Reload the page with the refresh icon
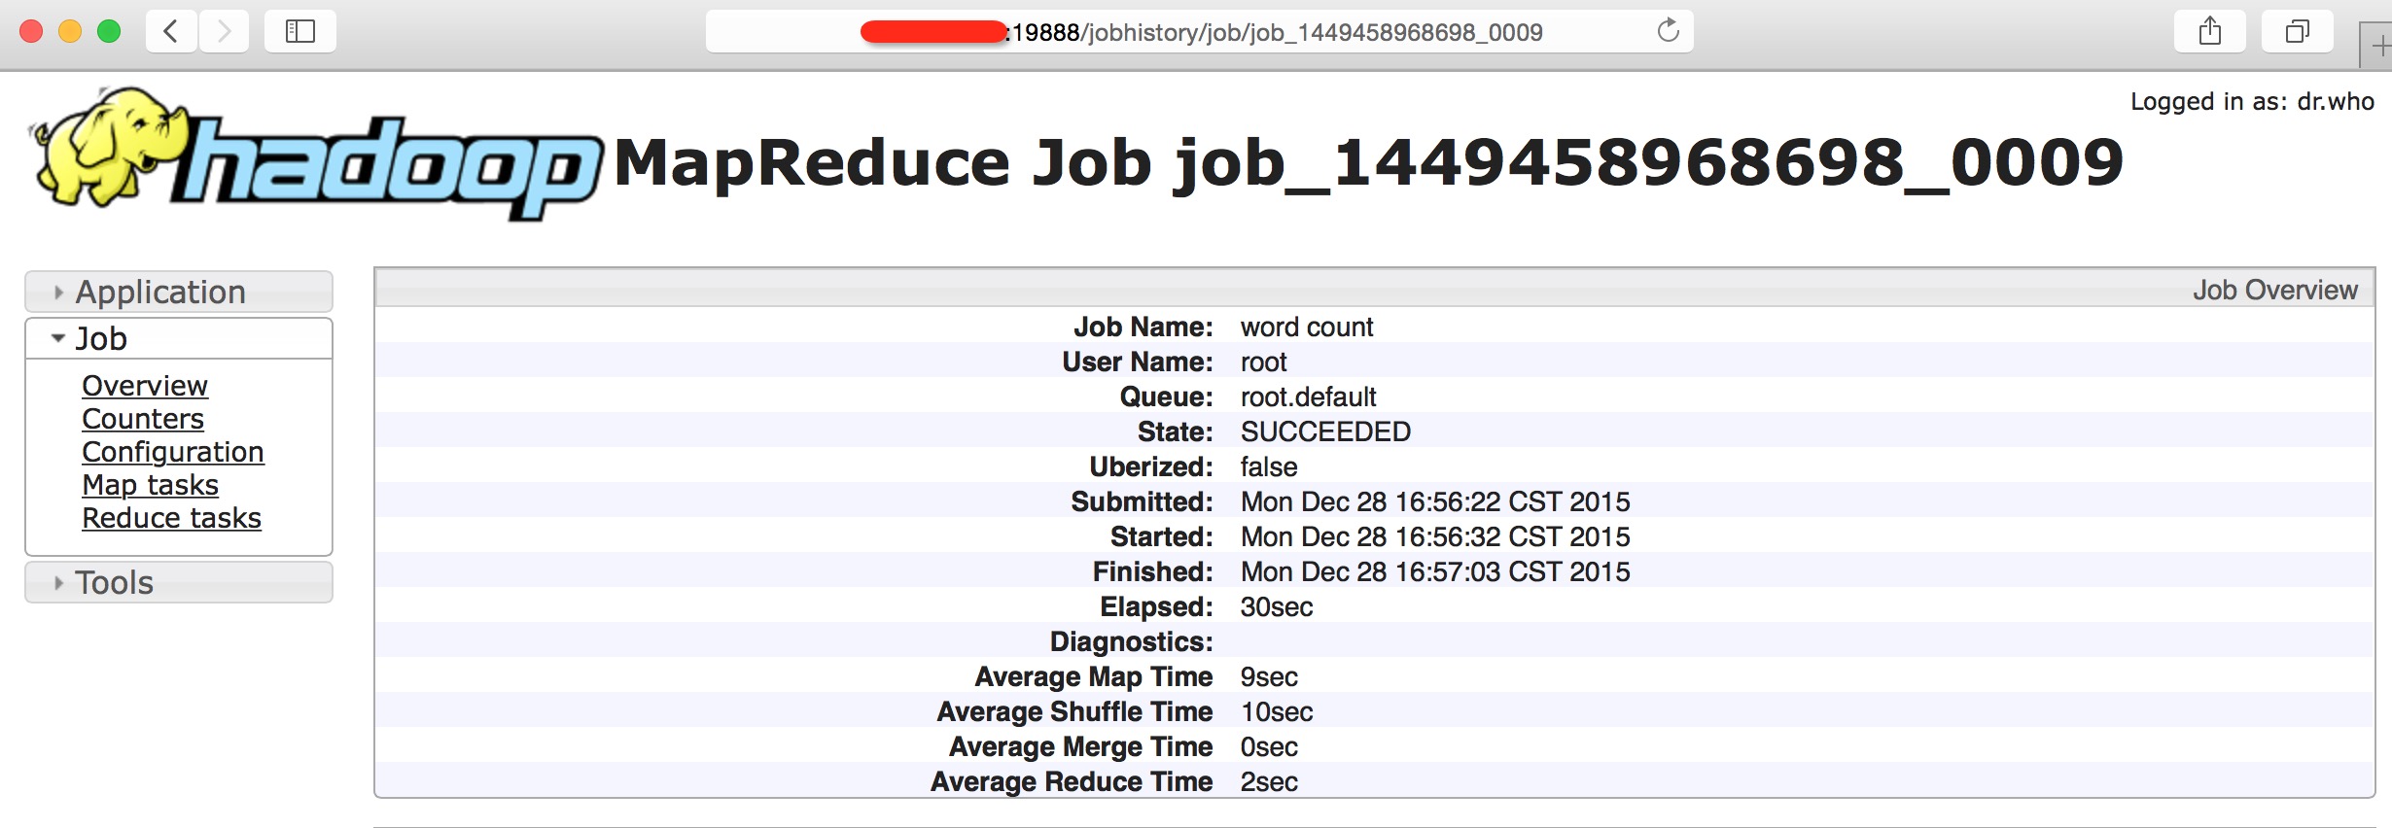 click(1668, 31)
